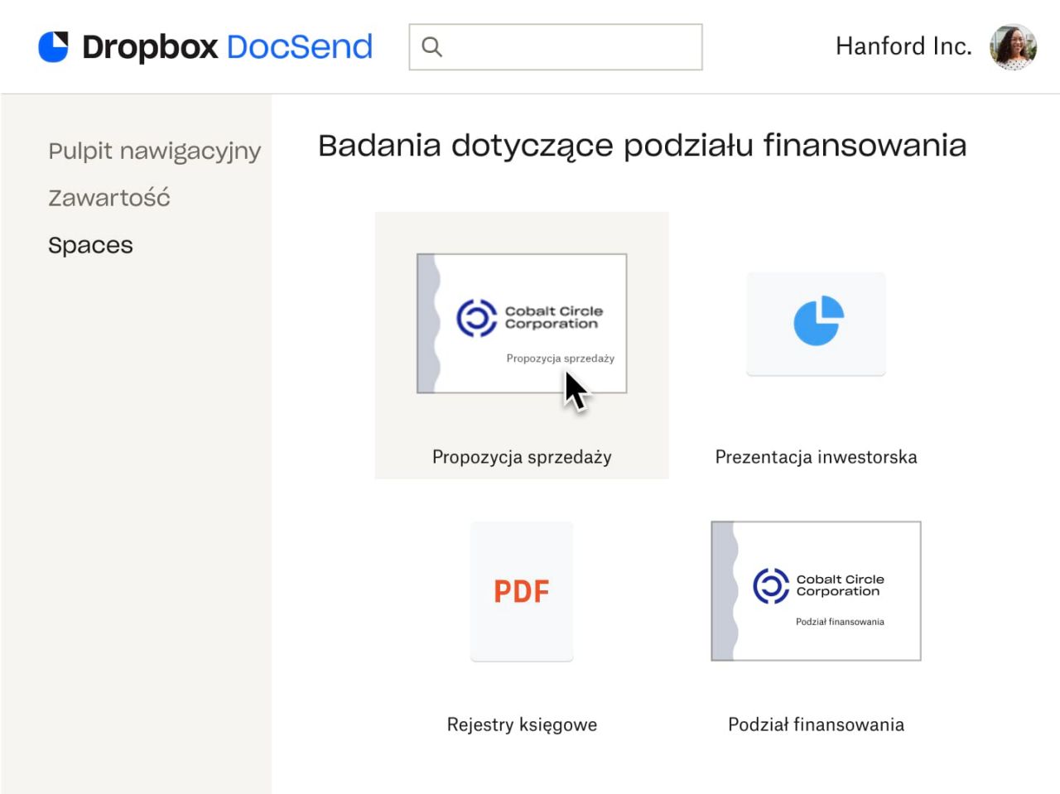1060x794 pixels.
Task: Click the Hanford Inc. account name
Action: pos(903,46)
